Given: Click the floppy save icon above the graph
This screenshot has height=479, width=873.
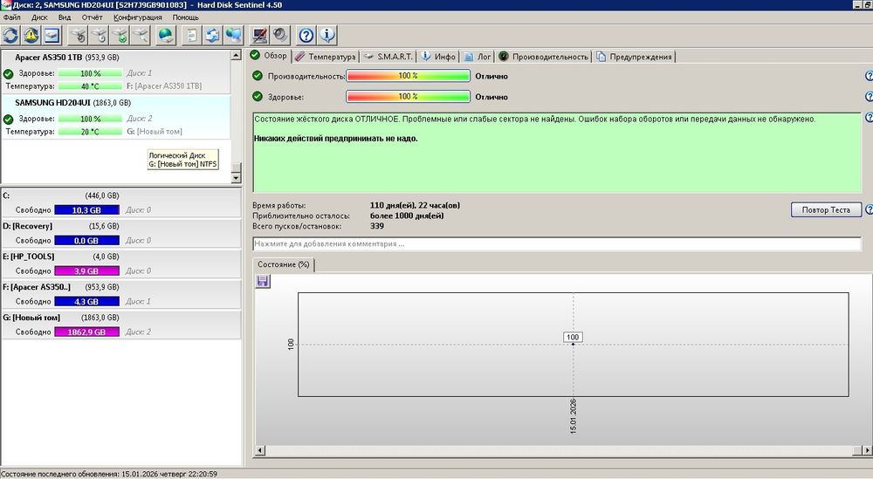Looking at the screenshot, I should coord(262,281).
